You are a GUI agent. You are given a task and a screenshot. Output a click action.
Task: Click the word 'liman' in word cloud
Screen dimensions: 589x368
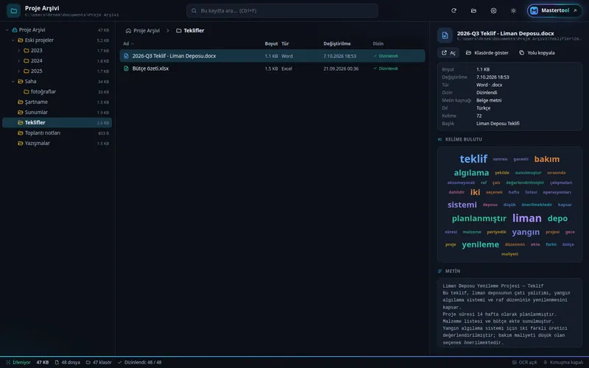pos(527,218)
